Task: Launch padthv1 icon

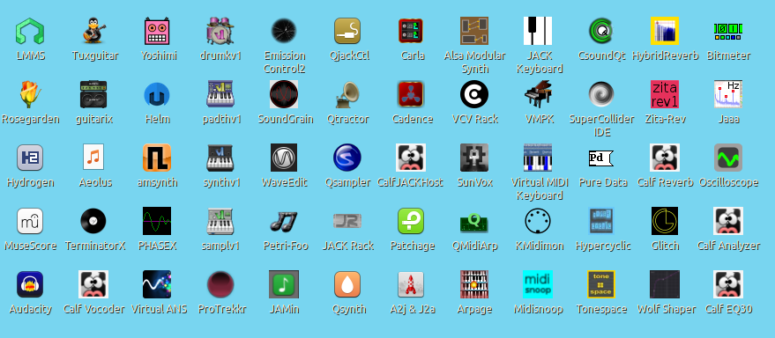Action: click(x=220, y=94)
